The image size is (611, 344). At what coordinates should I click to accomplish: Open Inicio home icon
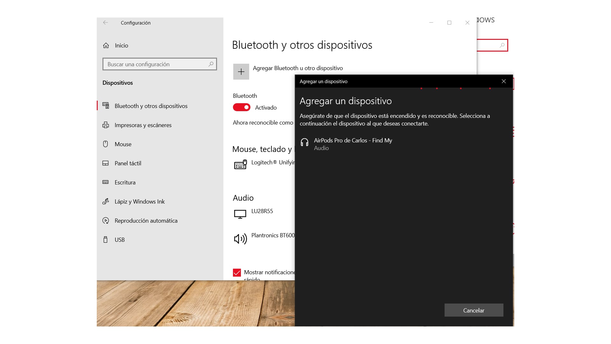pos(106,46)
